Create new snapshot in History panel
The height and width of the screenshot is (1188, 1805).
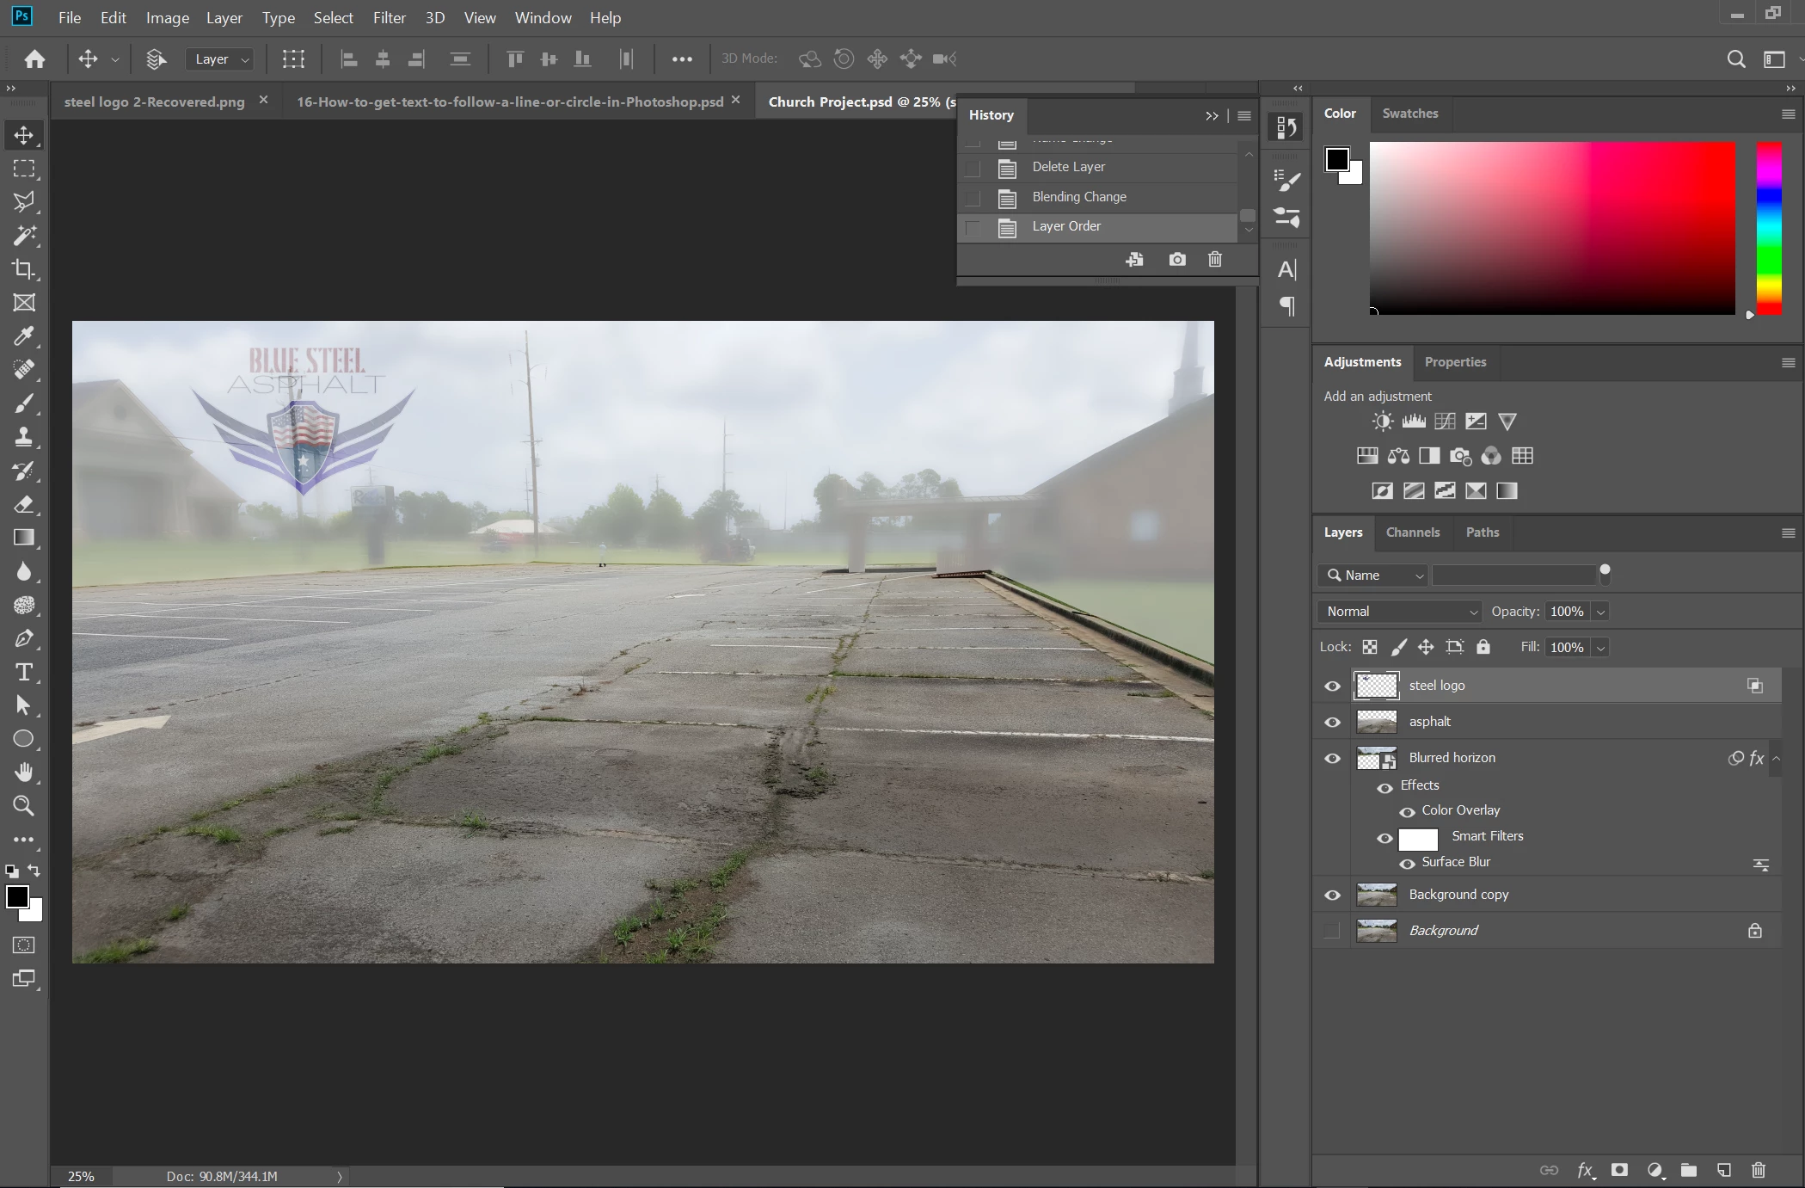1176,259
